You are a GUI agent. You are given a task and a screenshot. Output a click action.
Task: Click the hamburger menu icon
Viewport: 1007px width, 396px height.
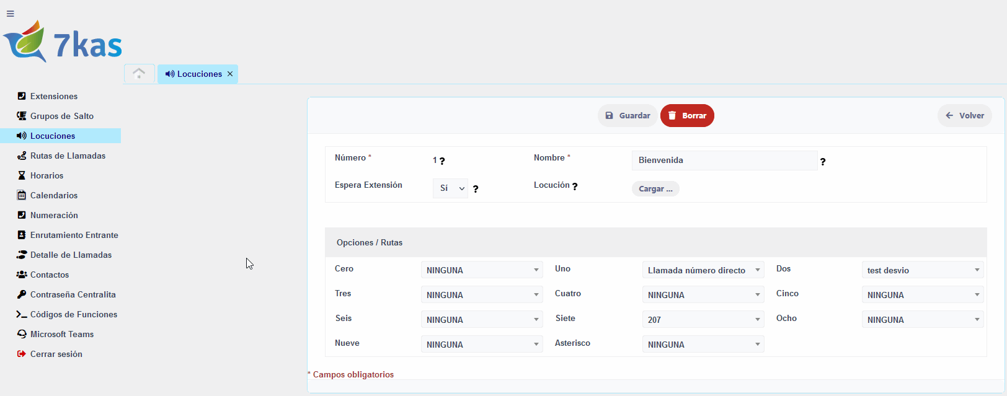(x=10, y=14)
